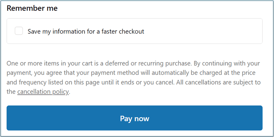Click the word 'policy' in the underlined link
Viewport: 274px width, 137px height.
coord(61,92)
